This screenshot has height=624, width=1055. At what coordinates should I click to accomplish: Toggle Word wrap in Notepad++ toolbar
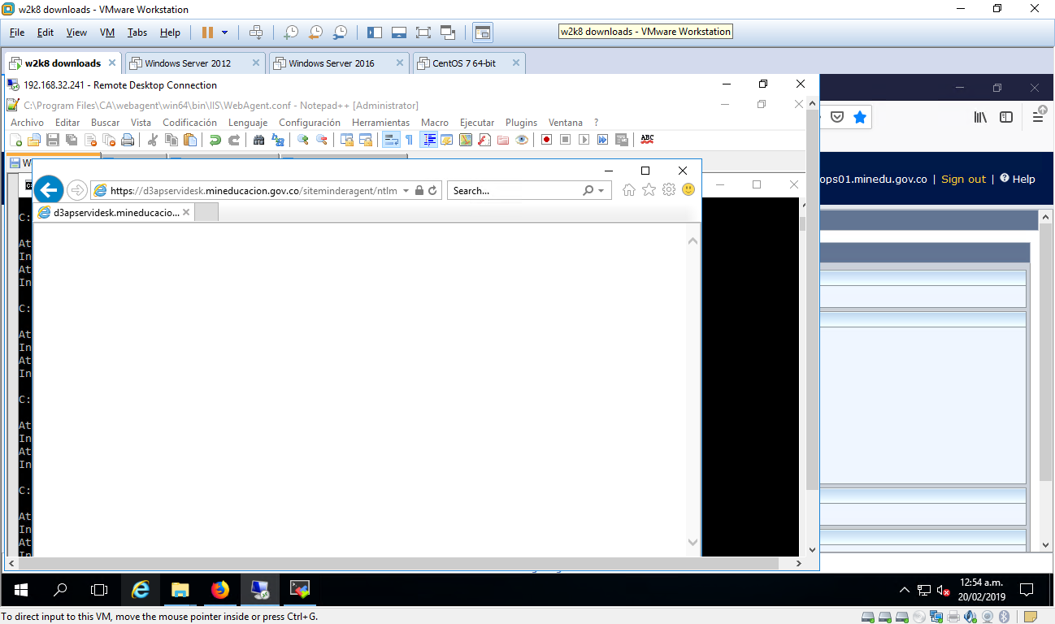[391, 140]
